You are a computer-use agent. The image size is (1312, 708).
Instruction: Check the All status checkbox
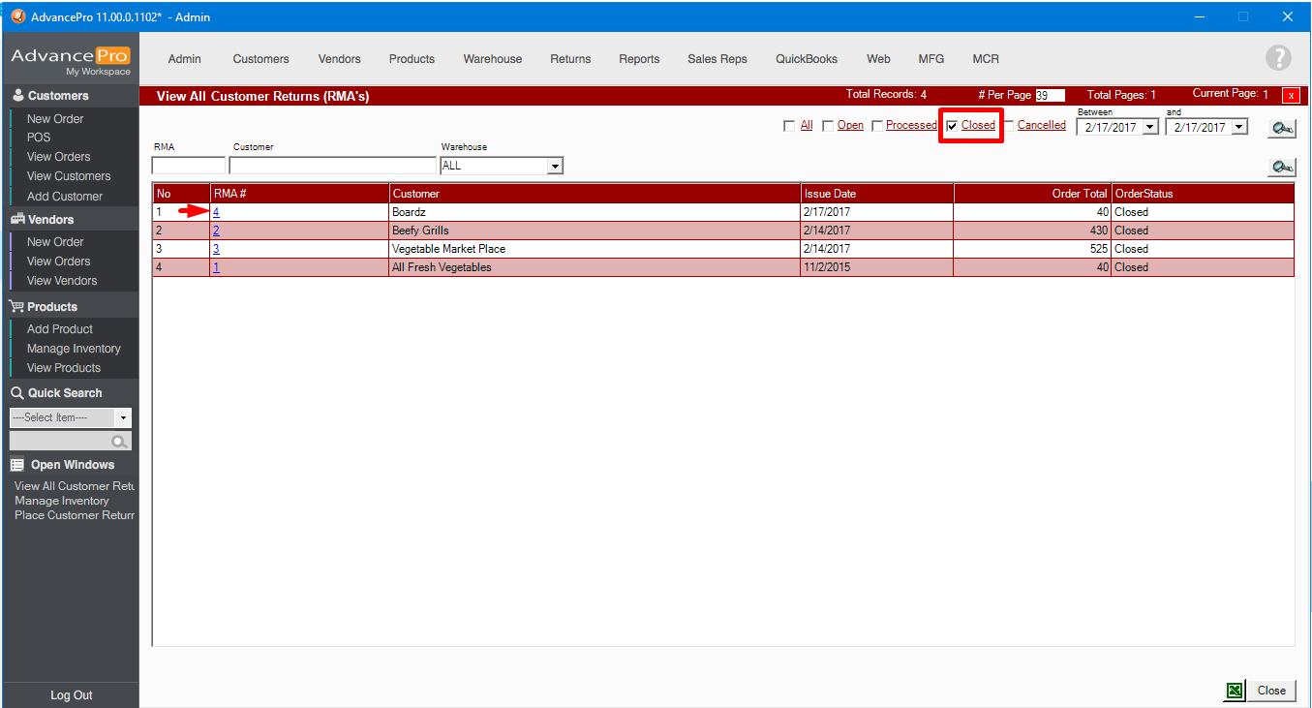pos(789,126)
